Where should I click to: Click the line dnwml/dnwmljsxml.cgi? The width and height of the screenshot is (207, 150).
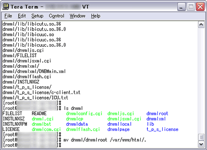pos(27,61)
